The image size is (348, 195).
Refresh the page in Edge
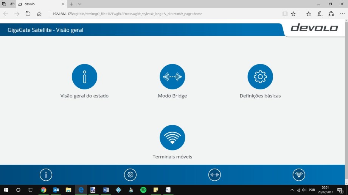(x=28, y=14)
